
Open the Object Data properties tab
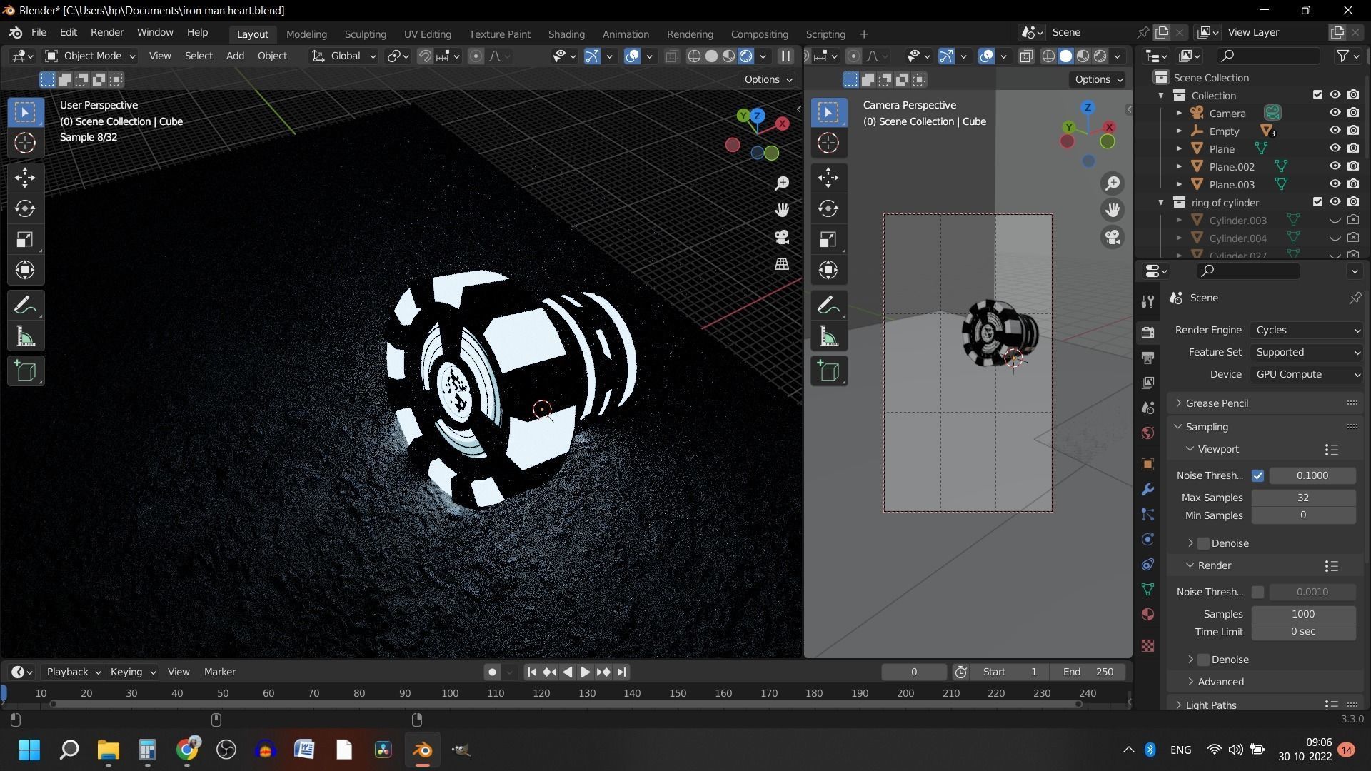[x=1148, y=590]
